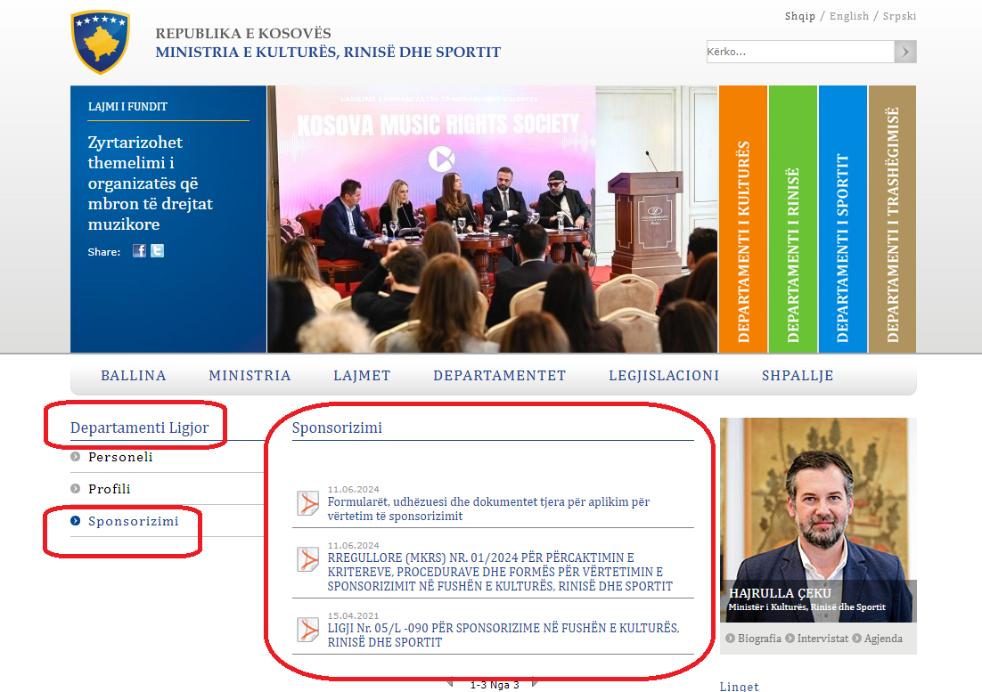Open the Legjislacioni menu item
The image size is (982, 692).
point(664,376)
